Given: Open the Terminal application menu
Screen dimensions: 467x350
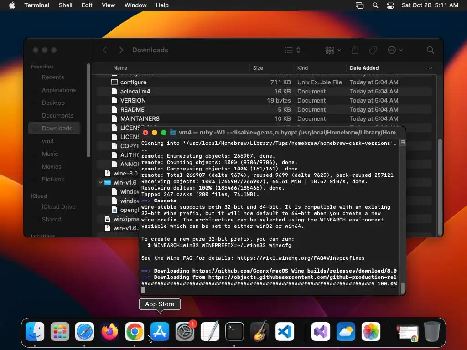Looking at the screenshot, I should pyautogui.click(x=37, y=5).
